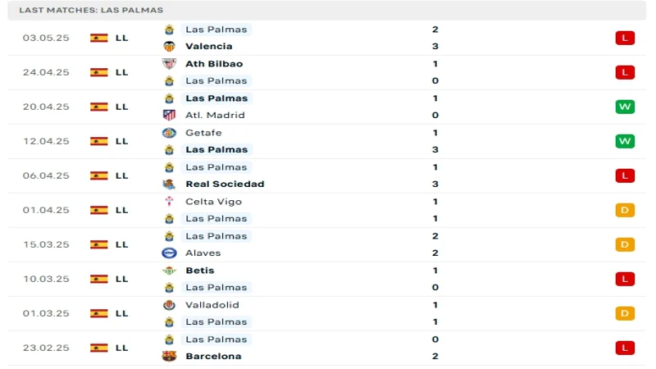The height and width of the screenshot is (369, 656).
Task: Click the Valencia club crest icon
Action: pos(170,46)
